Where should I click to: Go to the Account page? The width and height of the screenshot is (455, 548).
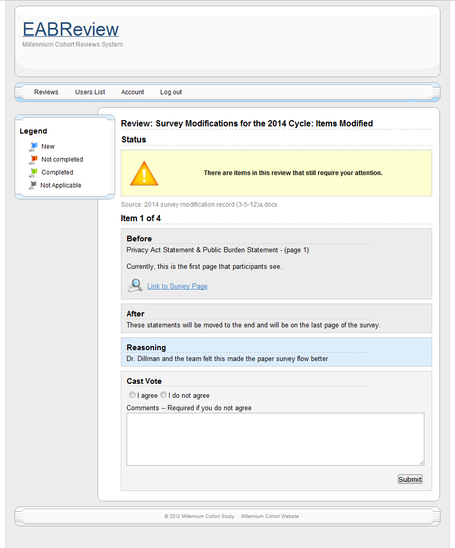pos(132,92)
